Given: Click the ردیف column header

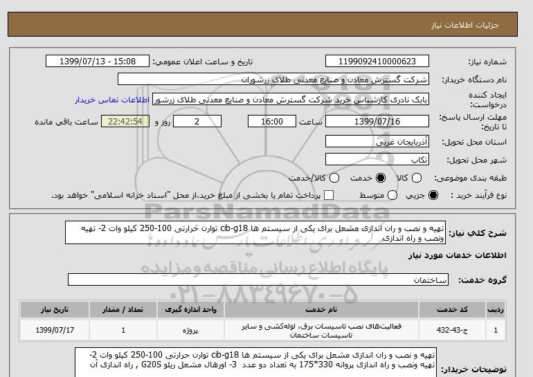Looking at the screenshot, I should click(x=496, y=309).
